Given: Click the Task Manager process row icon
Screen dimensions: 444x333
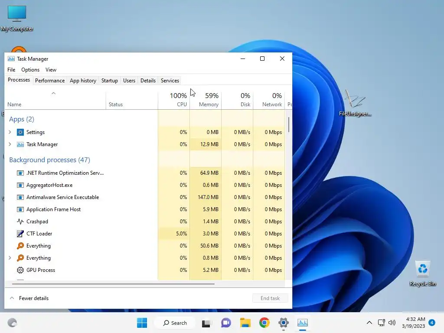Looking at the screenshot, I should pos(20,144).
